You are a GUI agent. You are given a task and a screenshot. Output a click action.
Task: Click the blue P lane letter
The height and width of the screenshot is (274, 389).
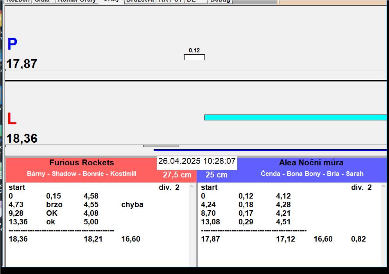point(12,45)
